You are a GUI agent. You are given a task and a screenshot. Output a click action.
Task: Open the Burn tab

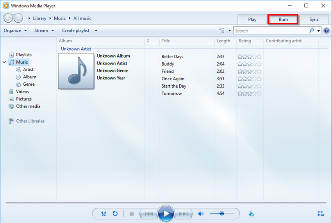[x=283, y=20]
